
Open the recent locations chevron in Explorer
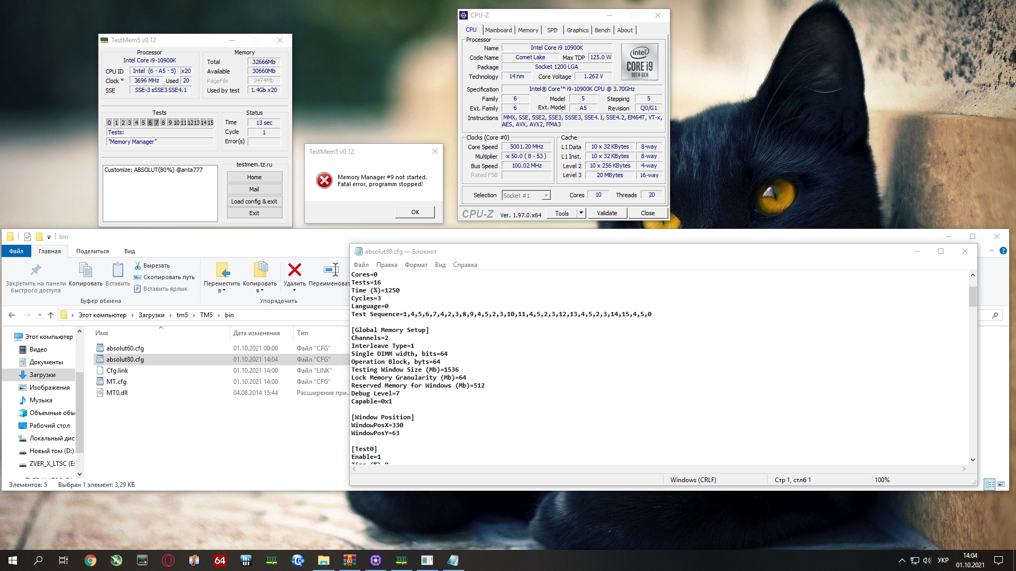tap(40, 315)
